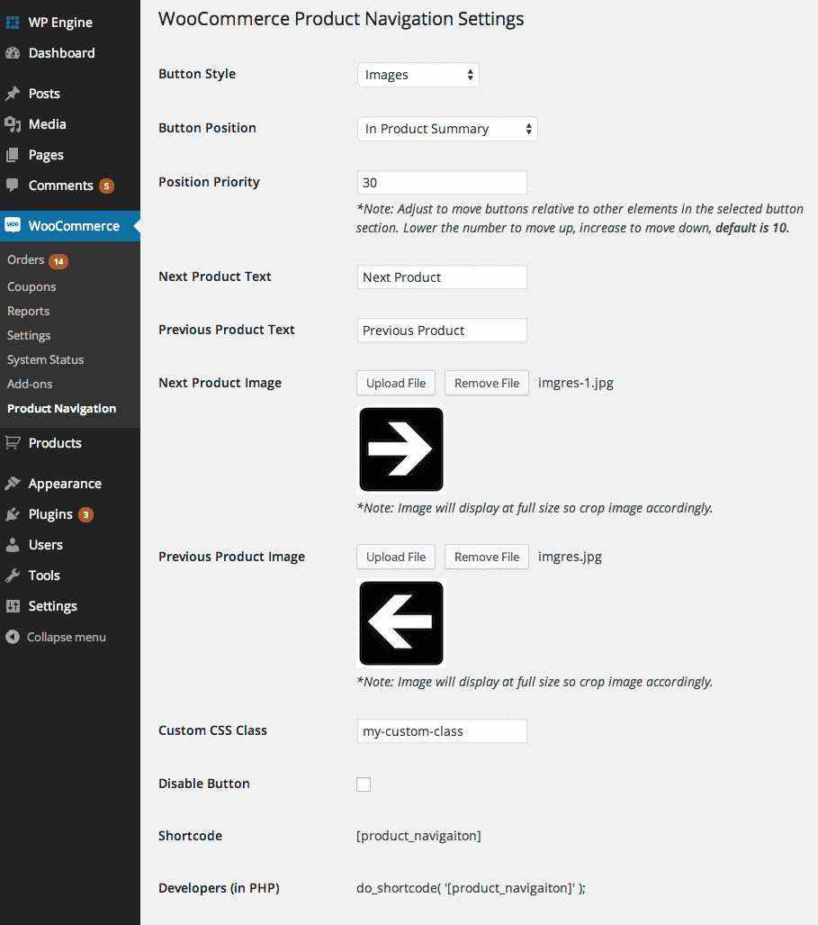This screenshot has height=925, width=818.
Task: Click the right arrow navigation image preview
Action: pyautogui.click(x=400, y=449)
